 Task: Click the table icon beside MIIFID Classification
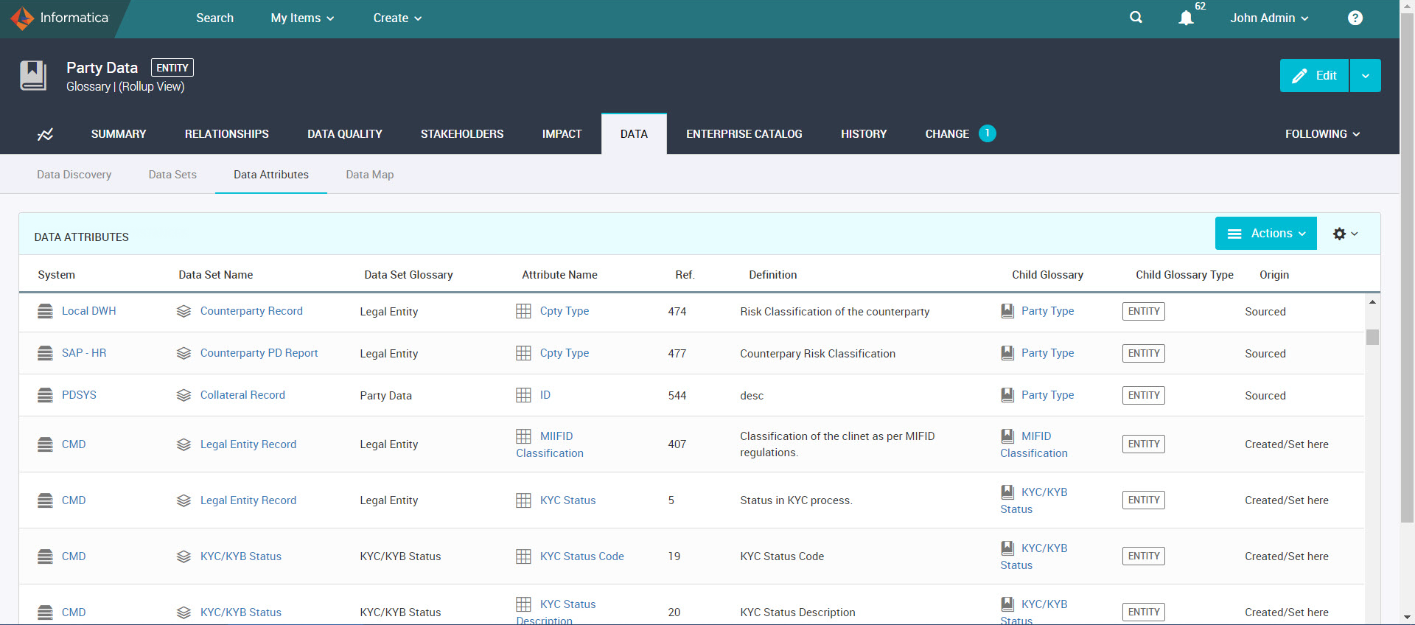pos(523,436)
